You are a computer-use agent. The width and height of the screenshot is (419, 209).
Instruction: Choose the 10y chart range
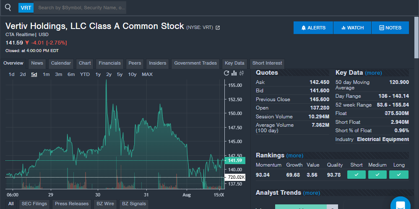132,74
